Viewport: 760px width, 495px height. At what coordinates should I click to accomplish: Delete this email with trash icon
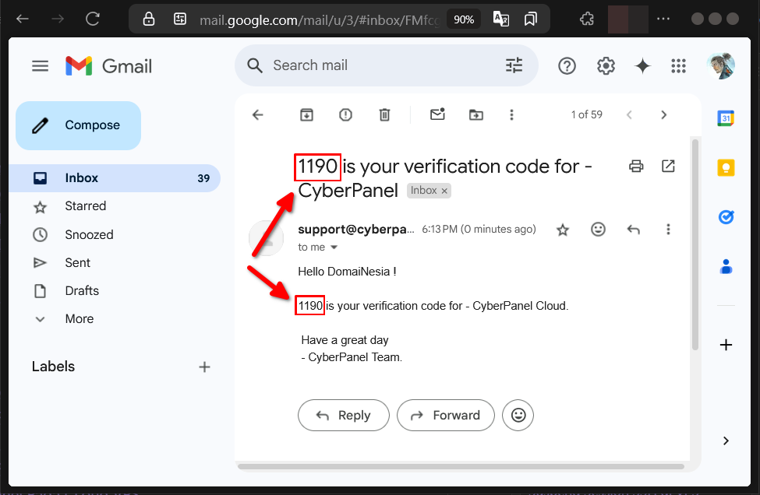tap(384, 114)
